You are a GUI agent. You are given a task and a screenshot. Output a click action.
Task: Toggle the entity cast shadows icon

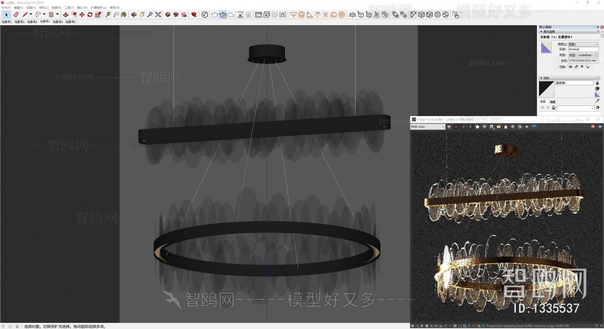[582, 67]
